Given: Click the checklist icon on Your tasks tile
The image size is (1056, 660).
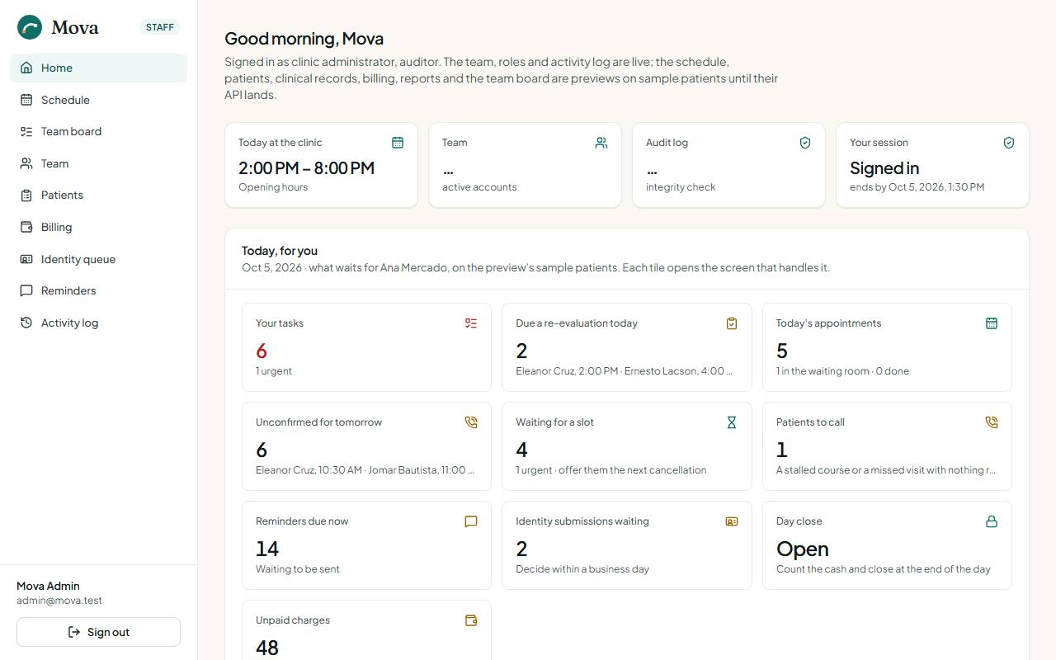Looking at the screenshot, I should [471, 323].
